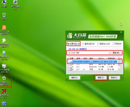Click the Cancel (C) button
The image size is (130, 107).
[114, 78]
